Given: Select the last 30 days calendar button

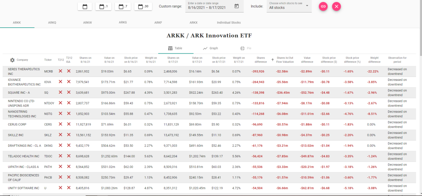Looking at the screenshot, I should pos(143,7).
